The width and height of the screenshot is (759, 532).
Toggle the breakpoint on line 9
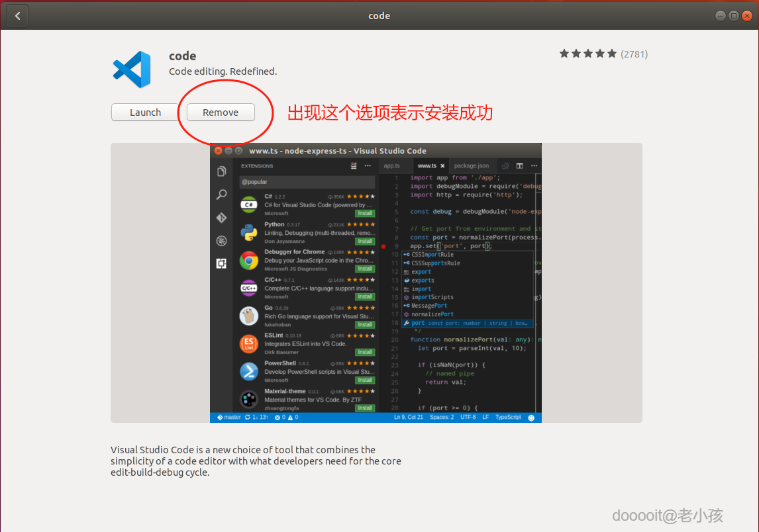pyautogui.click(x=383, y=245)
